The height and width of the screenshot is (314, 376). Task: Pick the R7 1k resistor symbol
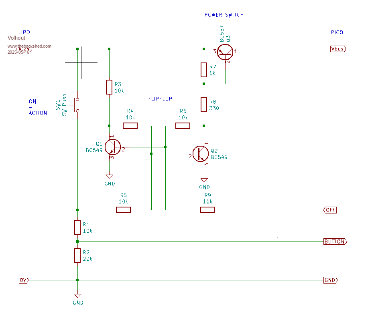[204, 70]
